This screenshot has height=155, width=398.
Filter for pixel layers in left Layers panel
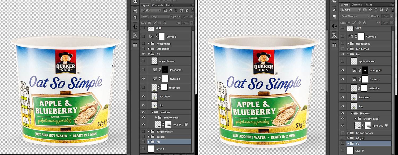click(x=165, y=10)
